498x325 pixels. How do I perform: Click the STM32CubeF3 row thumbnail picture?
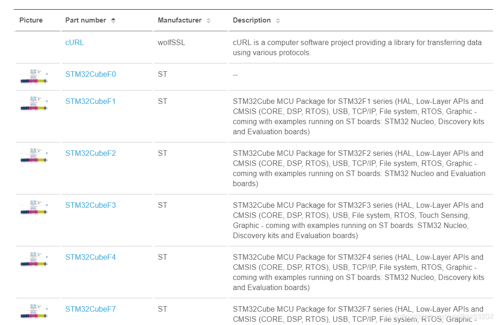point(34,208)
